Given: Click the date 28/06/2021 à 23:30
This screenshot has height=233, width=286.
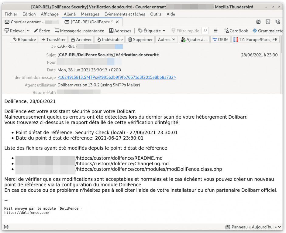Looking at the screenshot, I should tap(259, 55).
